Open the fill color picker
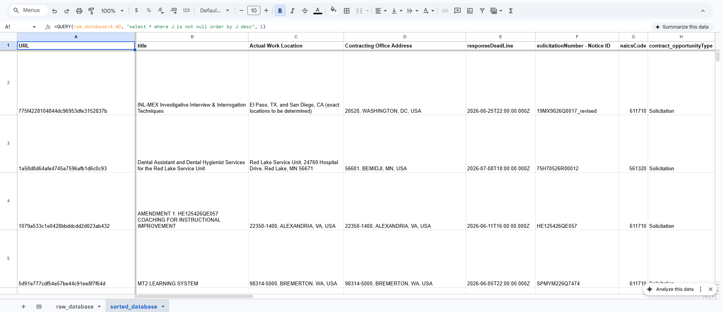723x312 pixels. click(x=333, y=10)
